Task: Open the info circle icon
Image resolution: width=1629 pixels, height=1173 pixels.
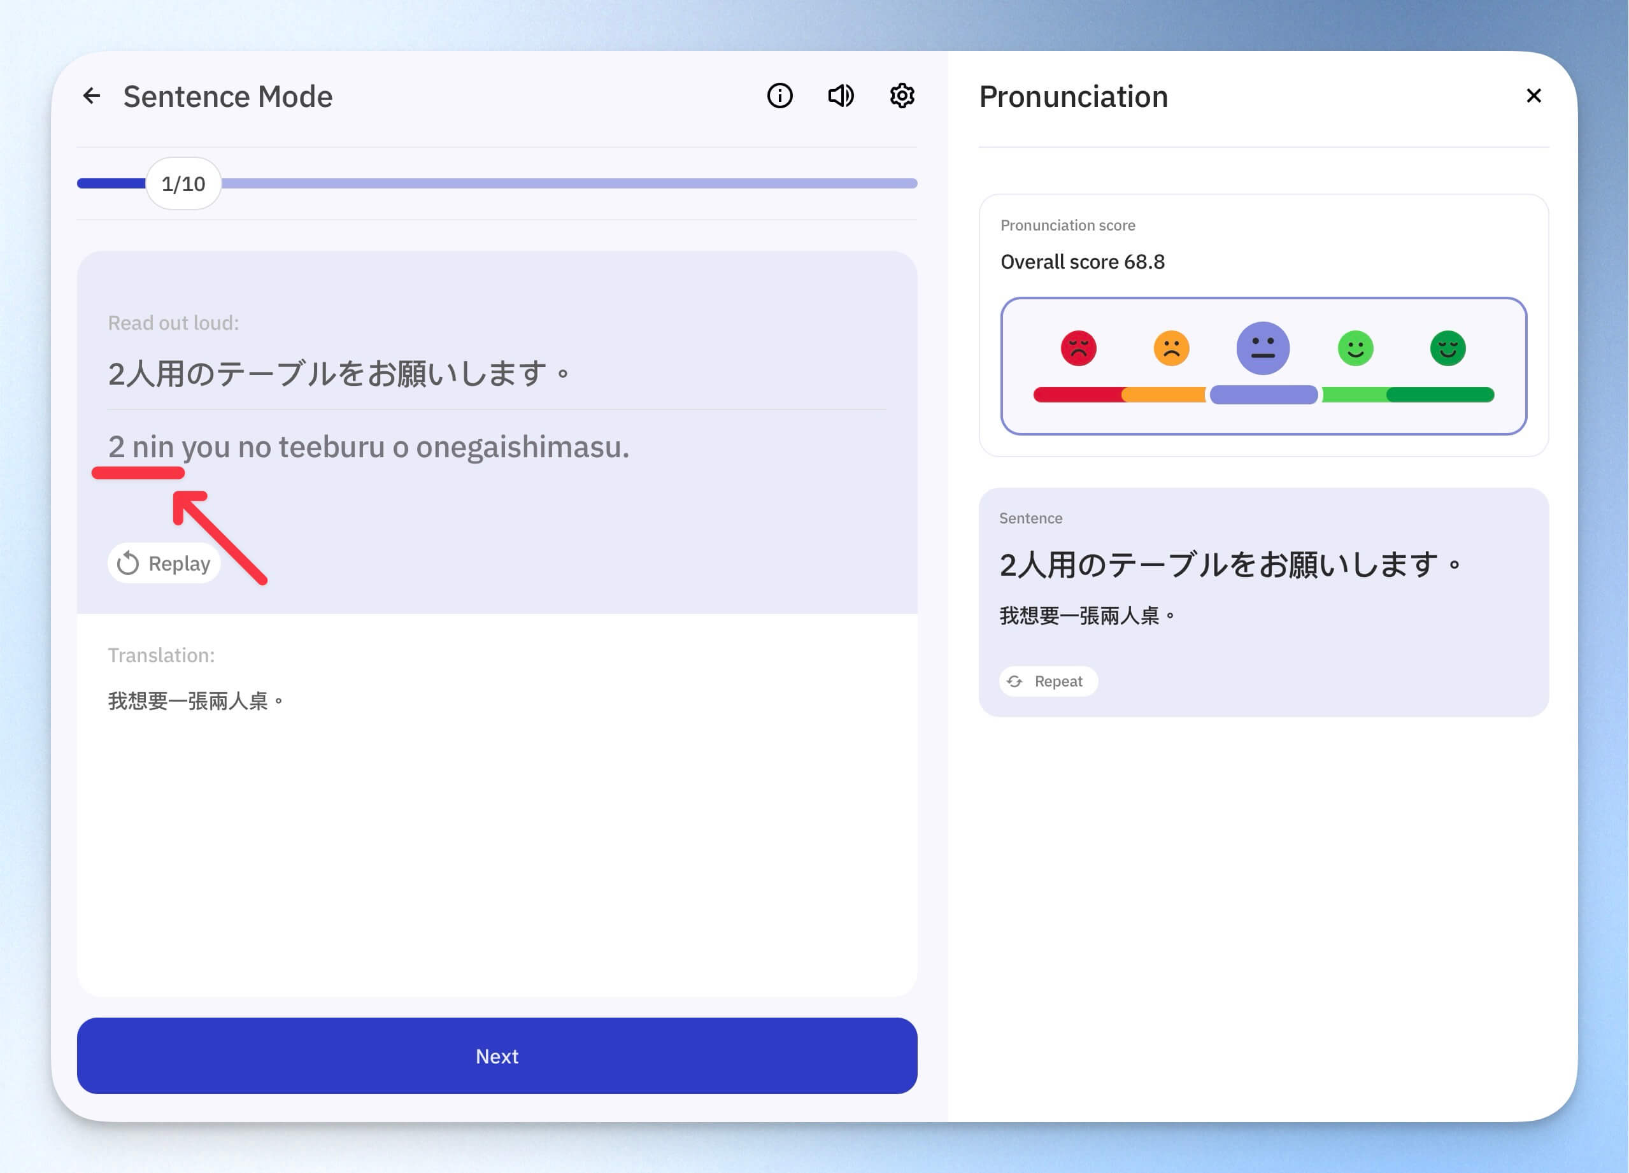Action: [779, 96]
